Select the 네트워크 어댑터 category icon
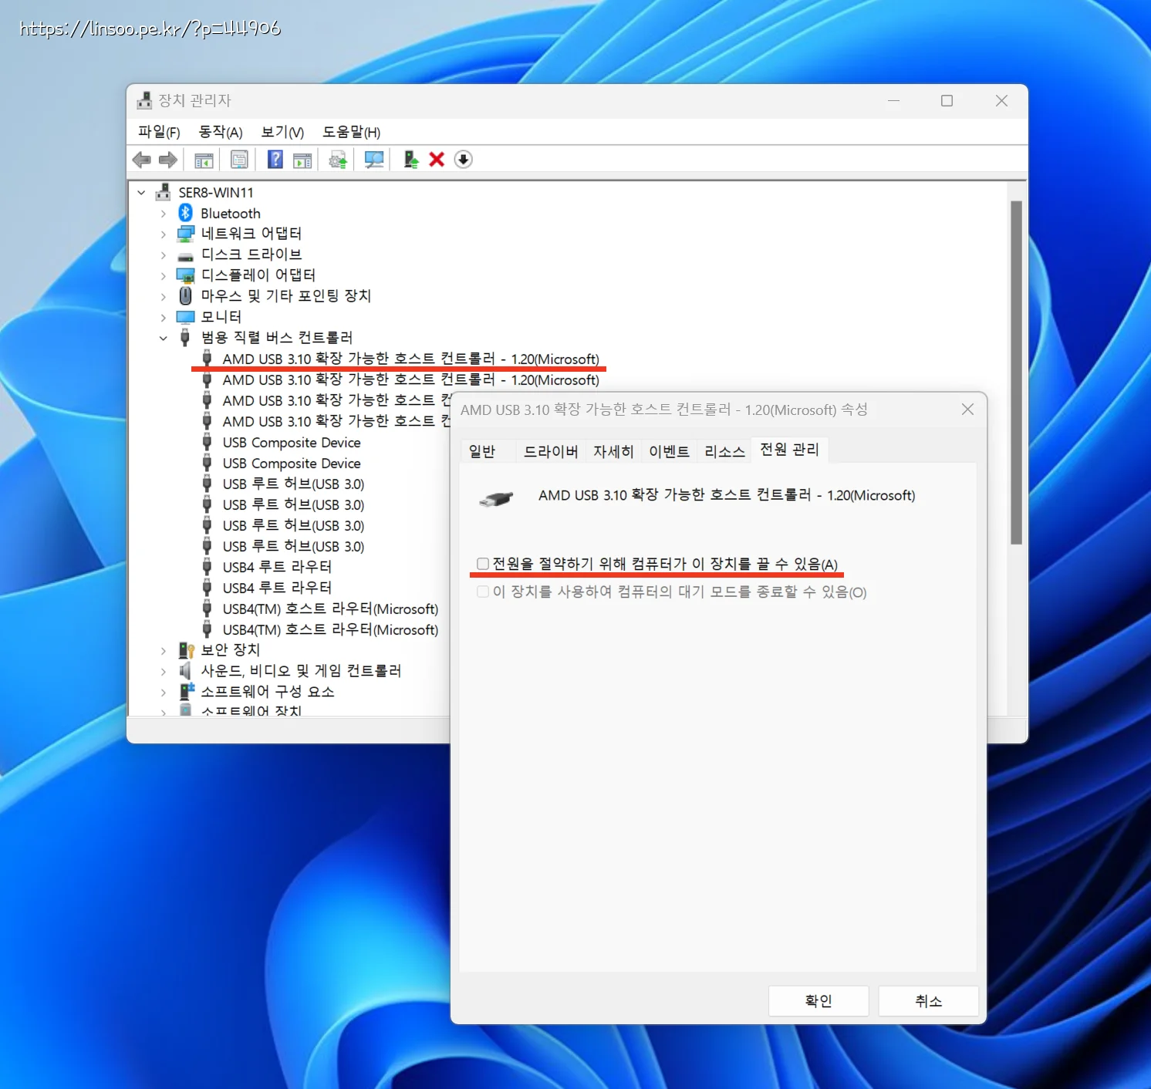This screenshot has width=1151, height=1089. point(185,234)
